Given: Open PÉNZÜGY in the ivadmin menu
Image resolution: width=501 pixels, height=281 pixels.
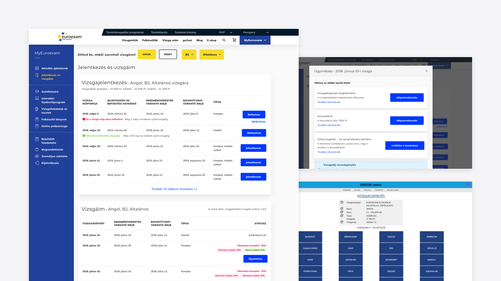Looking at the screenshot, I should coord(367,190).
